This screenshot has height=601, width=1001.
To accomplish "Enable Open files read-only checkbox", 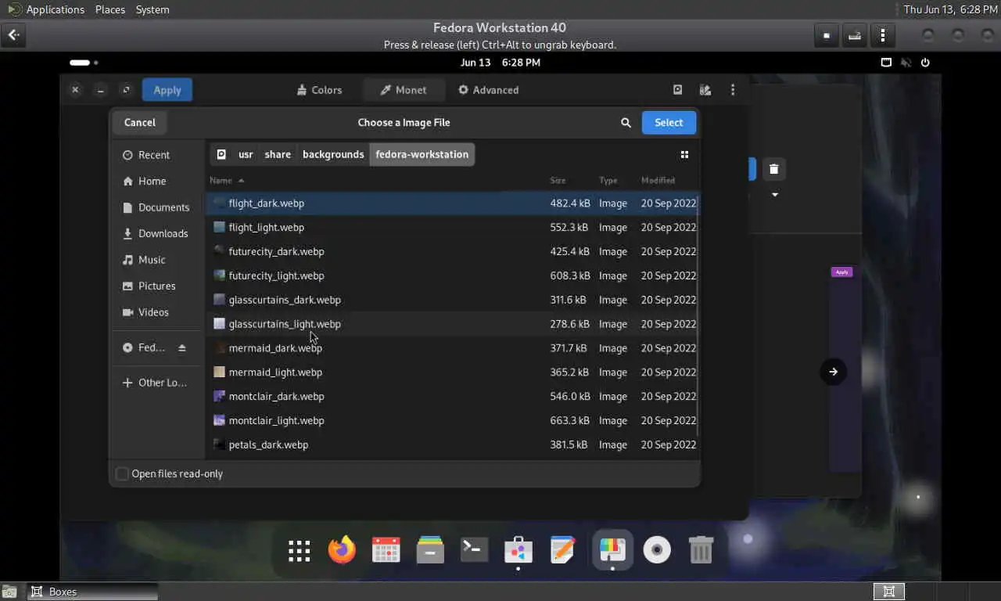I will [122, 473].
